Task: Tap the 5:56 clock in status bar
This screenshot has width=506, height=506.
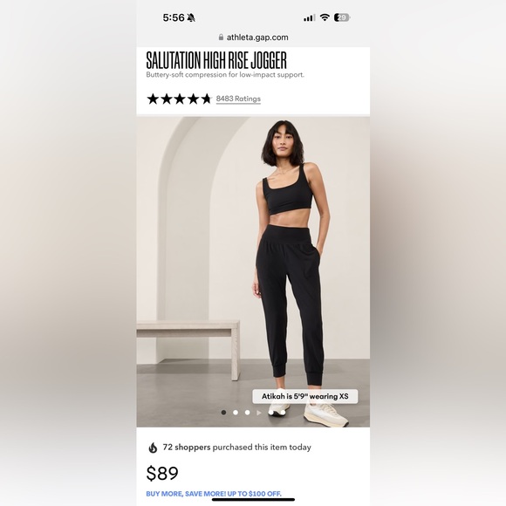Action: [x=174, y=17]
